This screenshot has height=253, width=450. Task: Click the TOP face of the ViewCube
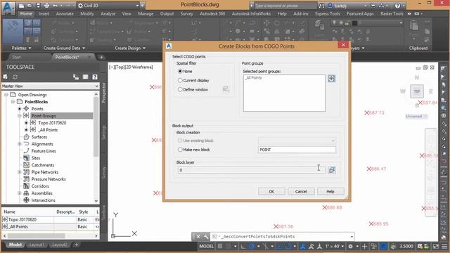click(x=417, y=91)
